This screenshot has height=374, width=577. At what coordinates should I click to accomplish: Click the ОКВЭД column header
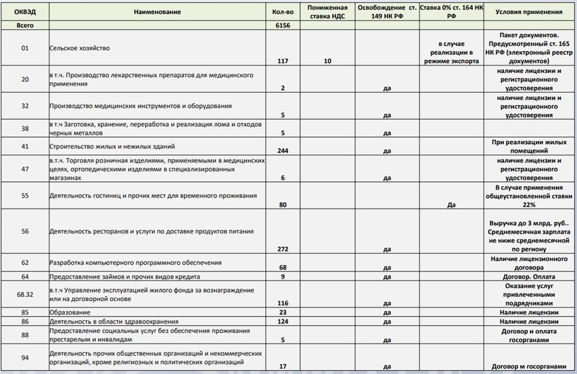pyautogui.click(x=25, y=12)
